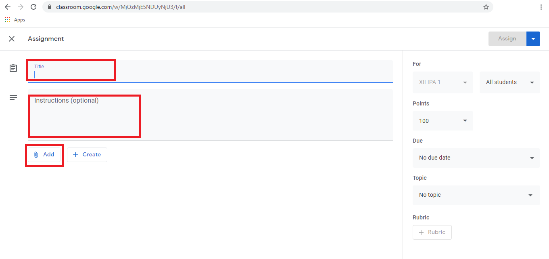Image resolution: width=549 pixels, height=259 pixels.
Task: Click the padlock site info icon
Action: tap(50, 7)
